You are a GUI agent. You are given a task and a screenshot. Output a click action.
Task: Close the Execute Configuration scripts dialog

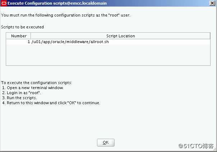tap(212, 3)
